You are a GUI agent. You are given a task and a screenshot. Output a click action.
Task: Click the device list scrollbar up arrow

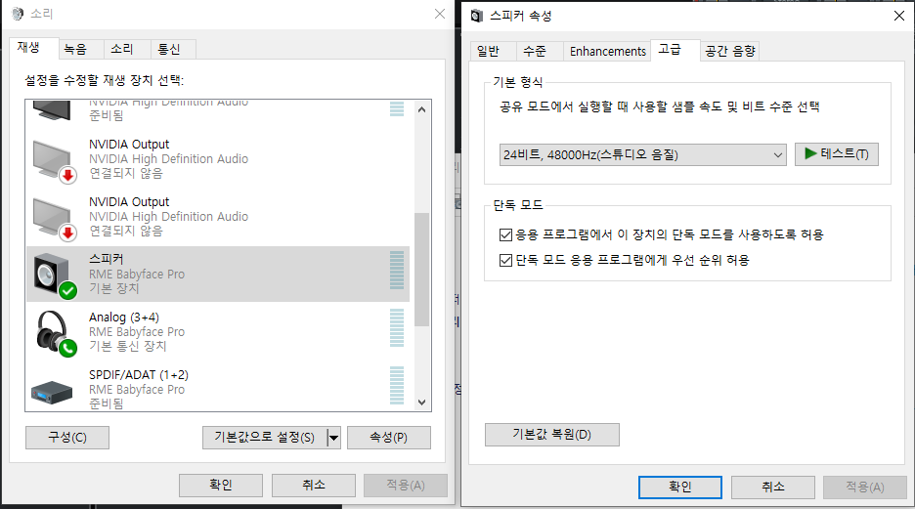[422, 109]
